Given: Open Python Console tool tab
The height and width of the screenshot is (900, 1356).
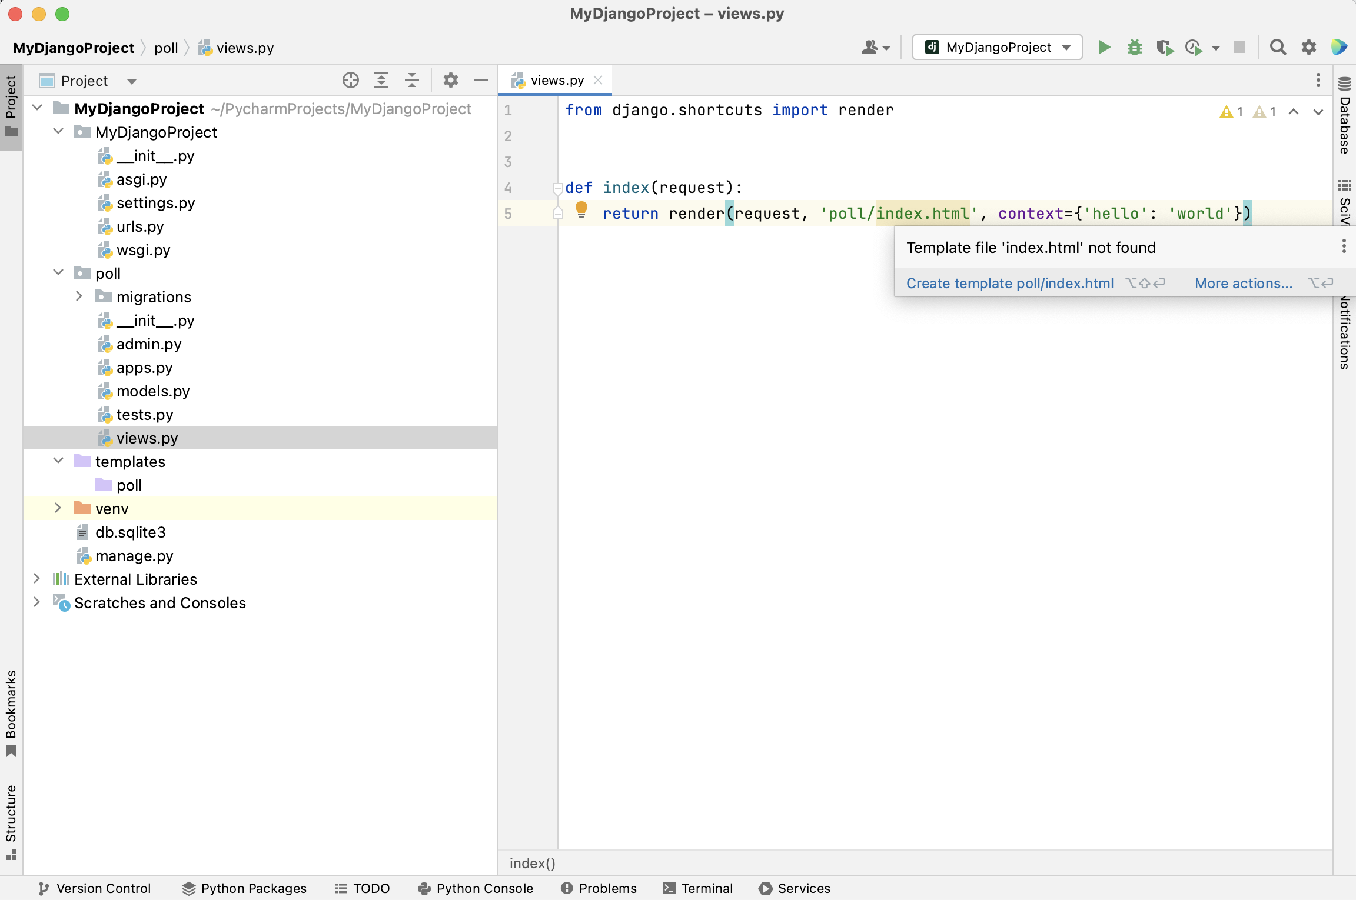Looking at the screenshot, I should (x=475, y=888).
